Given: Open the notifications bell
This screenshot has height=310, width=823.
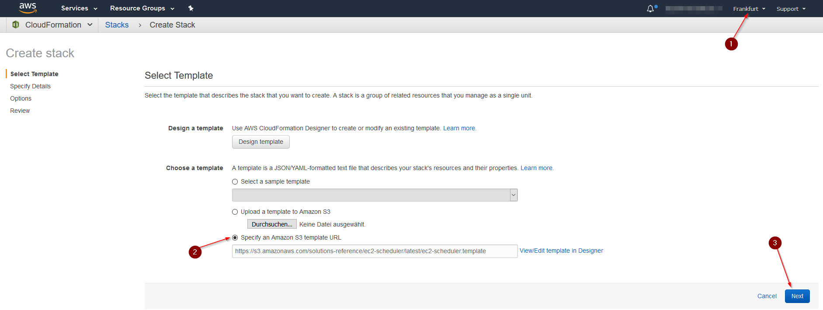Looking at the screenshot, I should (x=650, y=9).
